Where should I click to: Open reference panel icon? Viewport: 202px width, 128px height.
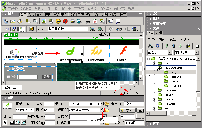tap(119, 29)
